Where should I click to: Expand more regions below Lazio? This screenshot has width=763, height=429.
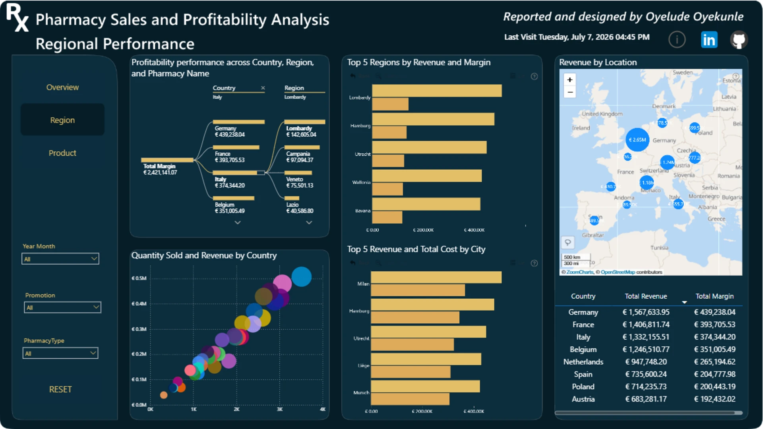(309, 222)
